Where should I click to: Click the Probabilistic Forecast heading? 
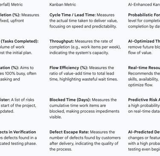(144, 15)
